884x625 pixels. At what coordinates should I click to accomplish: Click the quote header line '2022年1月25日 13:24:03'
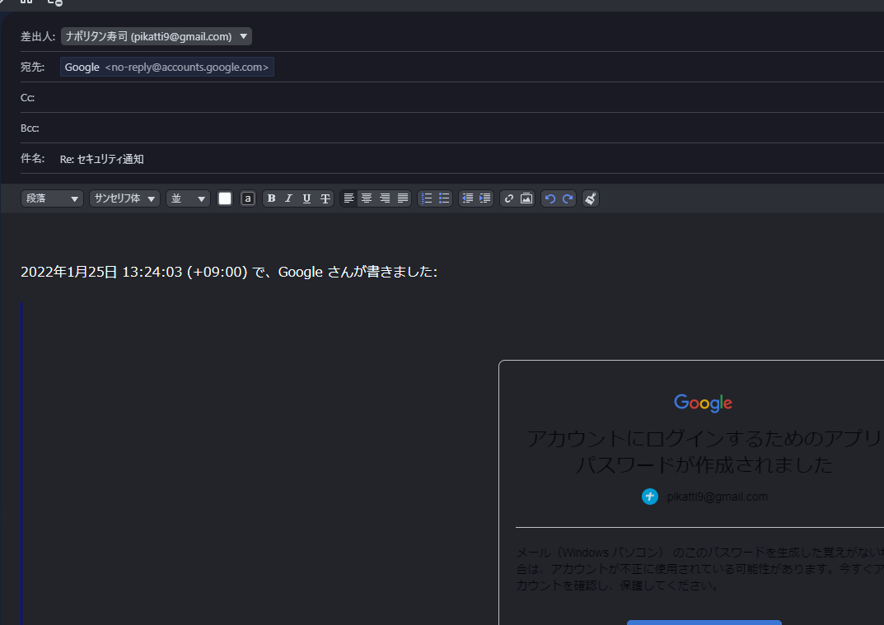[x=229, y=273]
